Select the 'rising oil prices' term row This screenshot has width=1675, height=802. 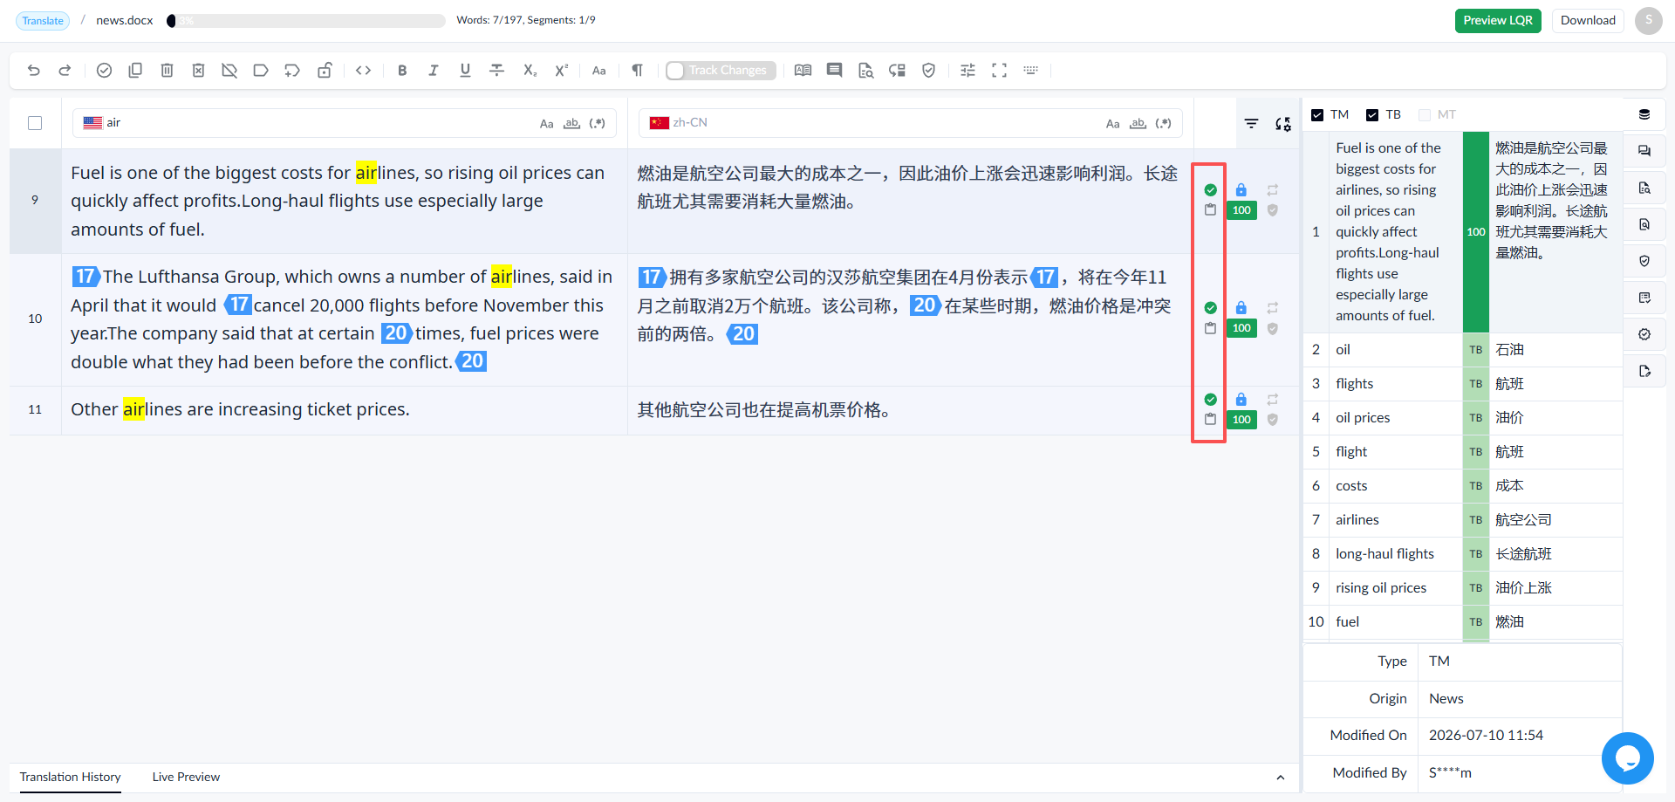click(1463, 588)
